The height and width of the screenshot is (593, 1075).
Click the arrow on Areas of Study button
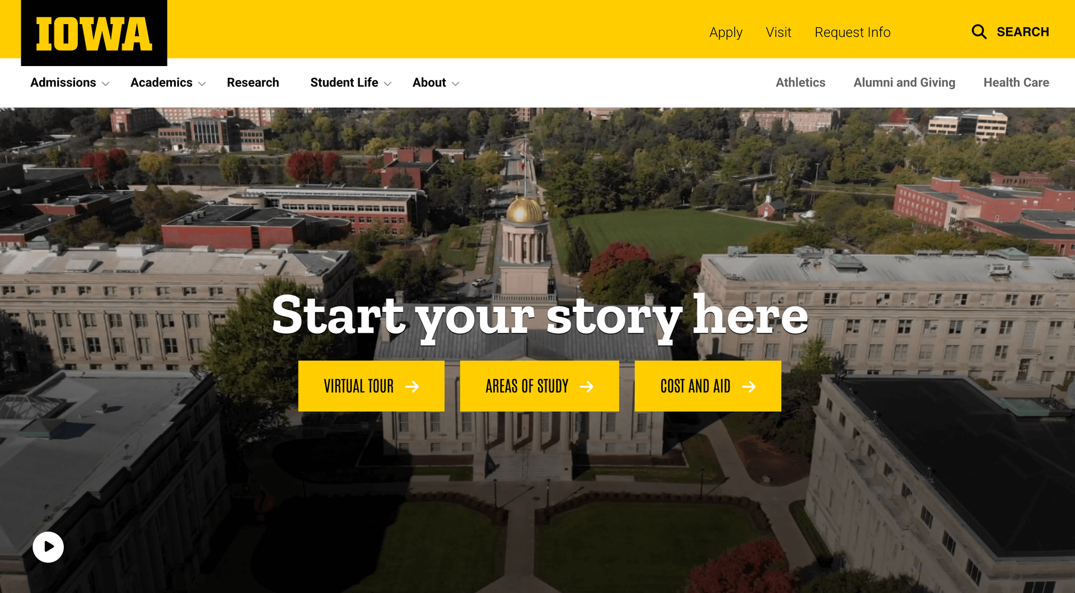click(x=587, y=387)
